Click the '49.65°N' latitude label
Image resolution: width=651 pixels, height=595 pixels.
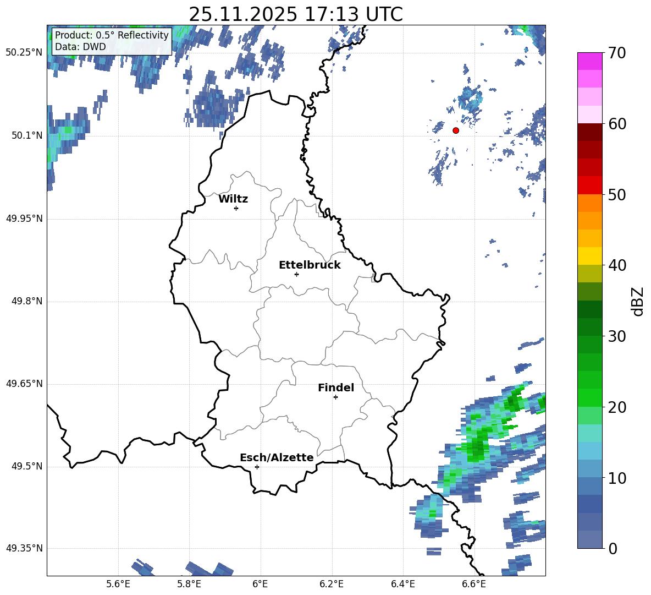click(24, 384)
